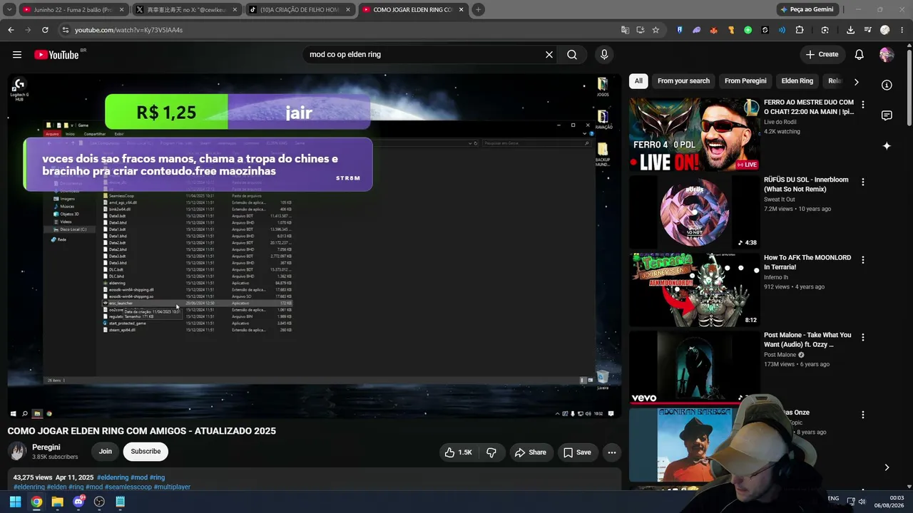Screen dimensions: 913x513
Task: Go to the YouTube home logo
Action: coord(56,55)
